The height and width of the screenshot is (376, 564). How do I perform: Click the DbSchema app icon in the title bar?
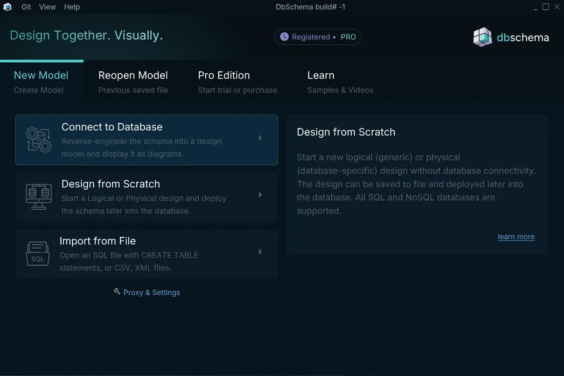[x=7, y=6]
